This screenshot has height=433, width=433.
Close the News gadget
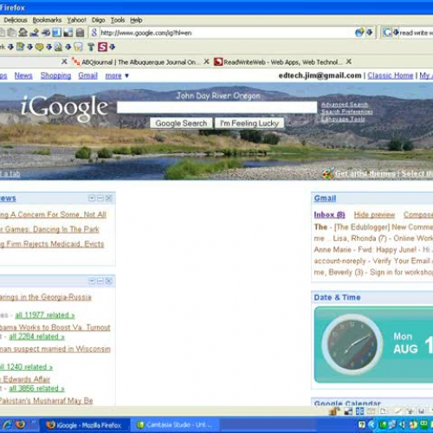click(x=109, y=198)
